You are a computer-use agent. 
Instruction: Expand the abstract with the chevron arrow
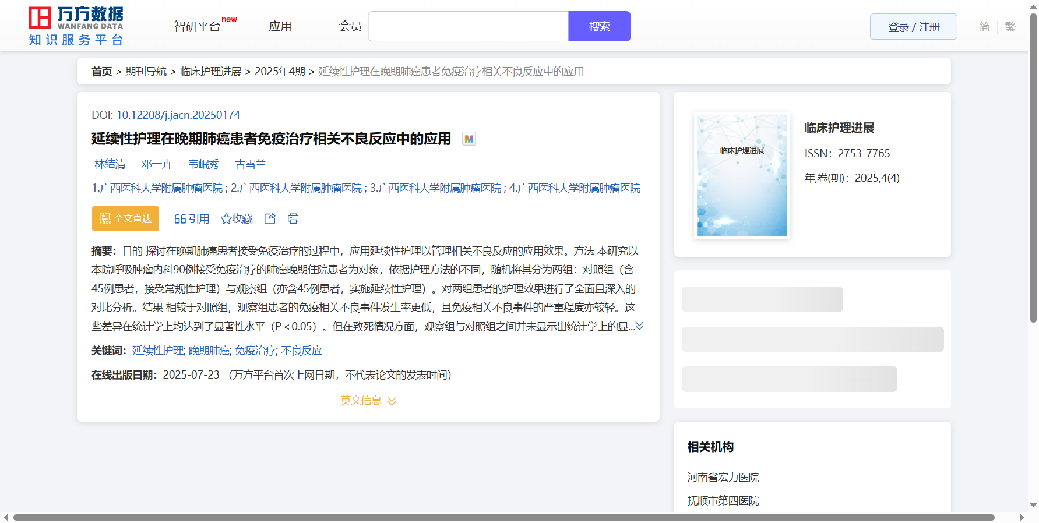pyautogui.click(x=639, y=326)
